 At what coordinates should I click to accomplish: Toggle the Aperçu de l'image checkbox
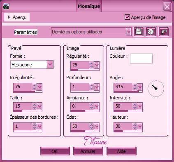point(127,17)
